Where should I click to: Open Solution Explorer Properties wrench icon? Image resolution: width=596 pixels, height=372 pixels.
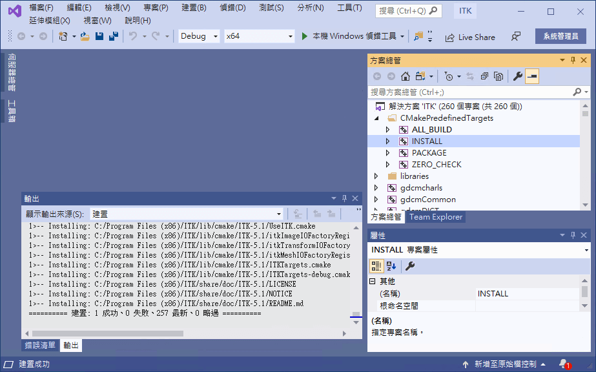click(517, 76)
